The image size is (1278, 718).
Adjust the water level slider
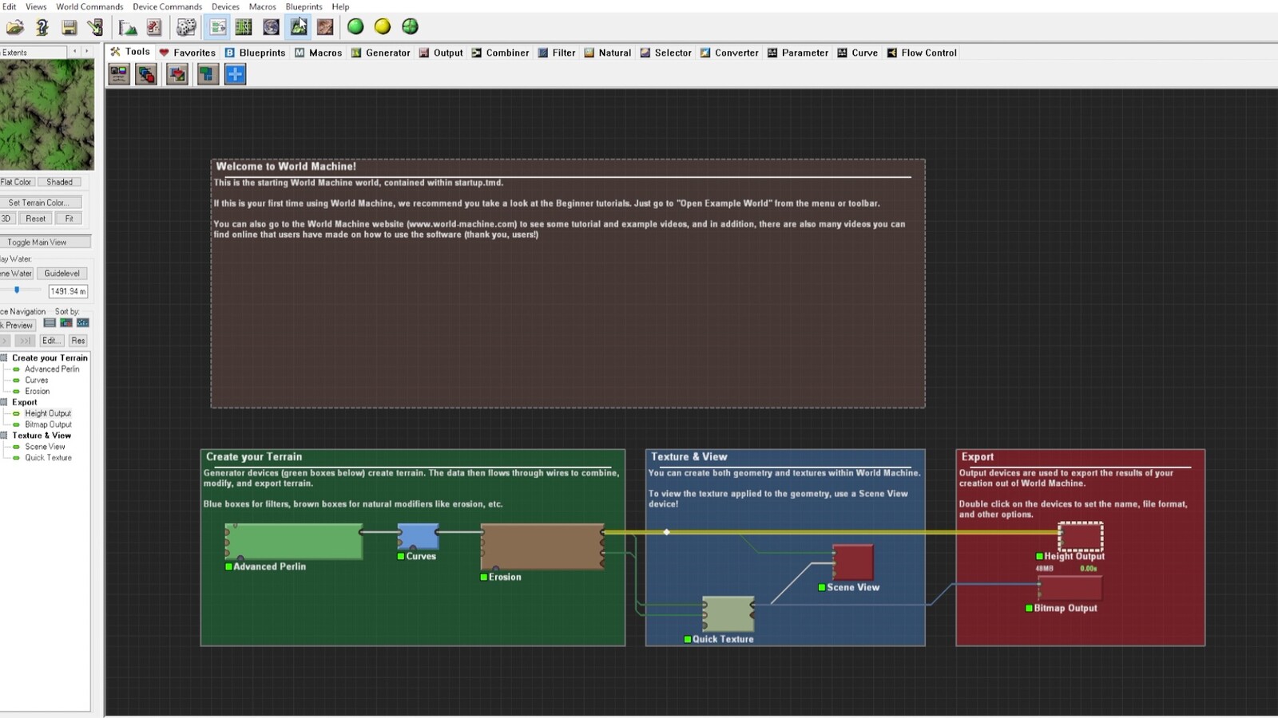click(x=17, y=290)
